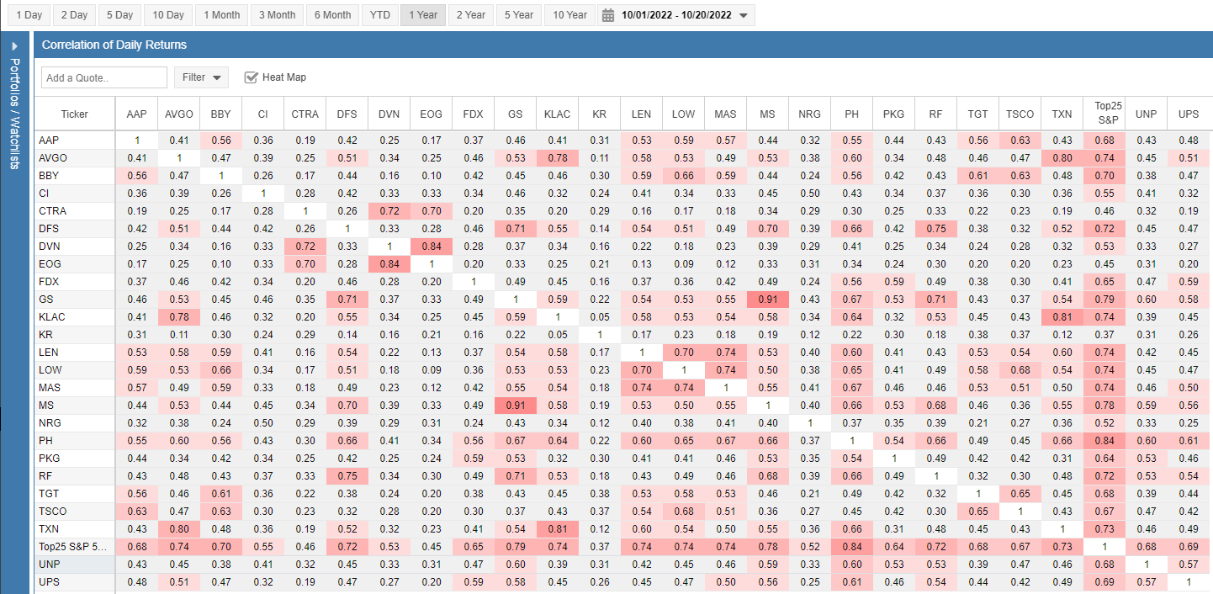Click the Correlation of Daily Returns title

[114, 45]
